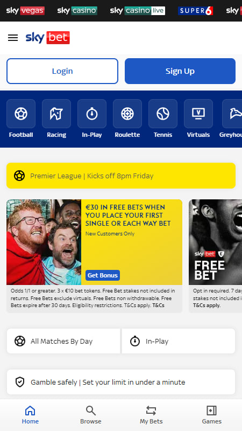This screenshot has height=431, width=242.
Task: Open the Games tab
Action: point(211,415)
